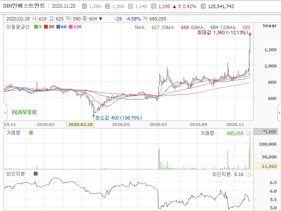
Task: Click the 2020.05 axis date label
Action: pyautogui.click(x=120, y=125)
